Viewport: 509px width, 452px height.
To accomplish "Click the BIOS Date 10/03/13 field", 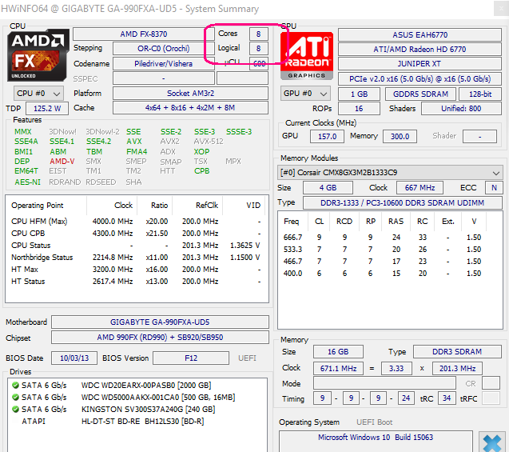I will 74,358.
